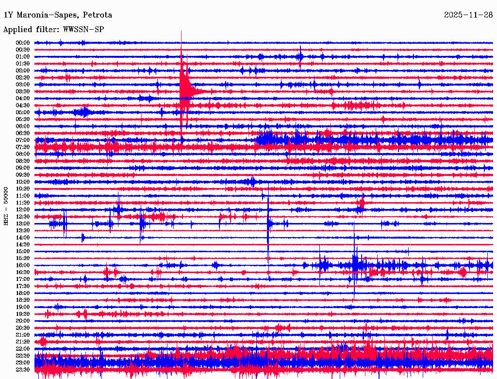Click the 00:00 time label
This screenshot has height=379, width=497.
23,43
